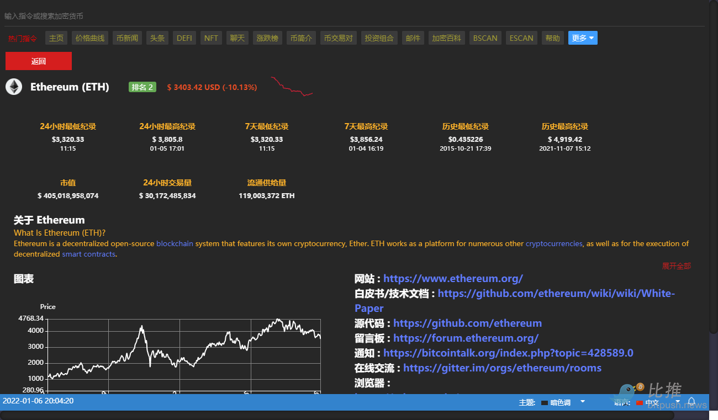
Task: Click the dark theme color swatch
Action: 544,403
